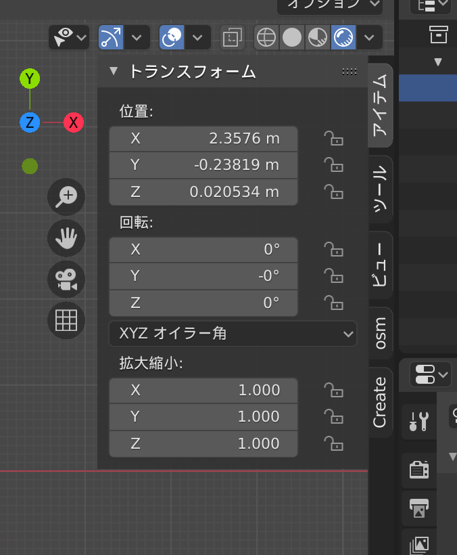
Task: Lock the rotation X value
Action: 333,250
